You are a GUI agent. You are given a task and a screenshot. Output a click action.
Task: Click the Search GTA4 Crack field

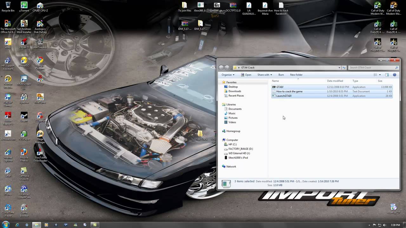371,67
